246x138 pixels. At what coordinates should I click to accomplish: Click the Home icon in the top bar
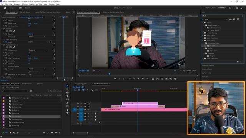[x=5, y=8]
